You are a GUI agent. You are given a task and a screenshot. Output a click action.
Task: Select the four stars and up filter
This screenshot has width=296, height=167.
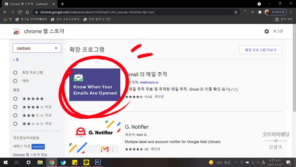(15, 107)
